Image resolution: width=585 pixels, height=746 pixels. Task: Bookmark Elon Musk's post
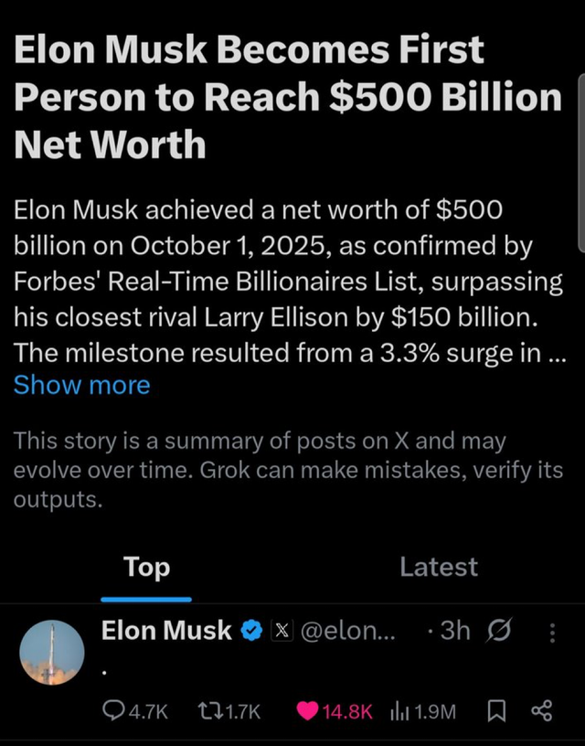pos(495,710)
